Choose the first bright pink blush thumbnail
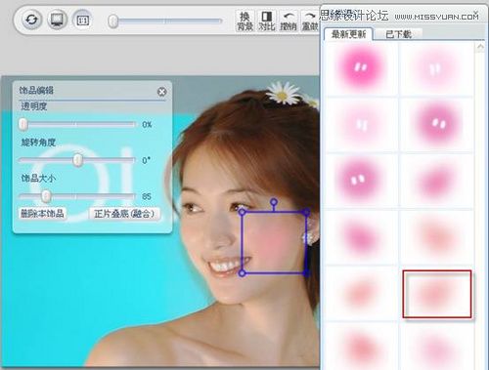Image resolution: width=489 pixels, height=370 pixels. click(361, 68)
